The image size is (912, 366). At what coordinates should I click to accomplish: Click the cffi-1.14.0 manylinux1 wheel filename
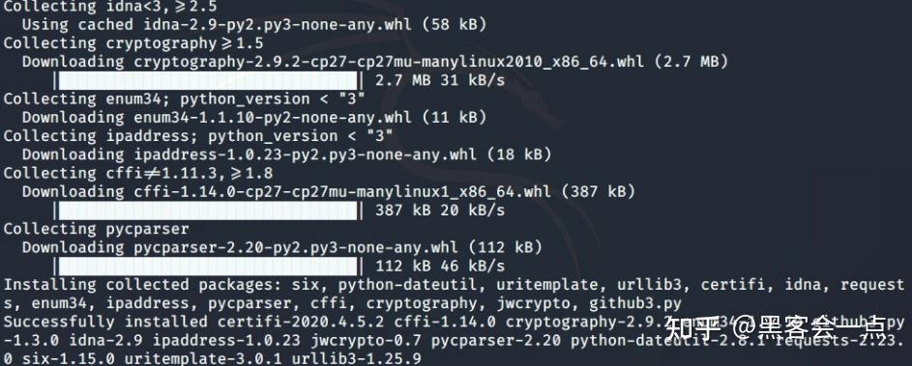[346, 192]
